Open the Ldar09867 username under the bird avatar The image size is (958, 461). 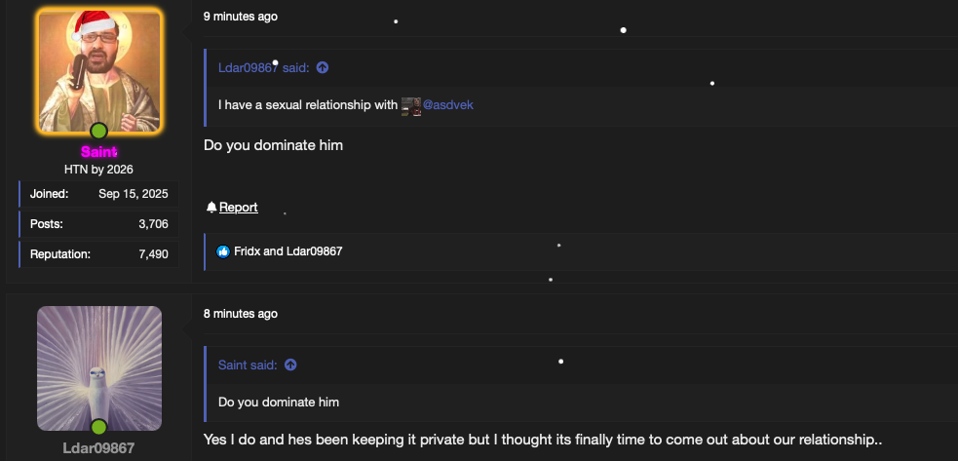click(99, 448)
